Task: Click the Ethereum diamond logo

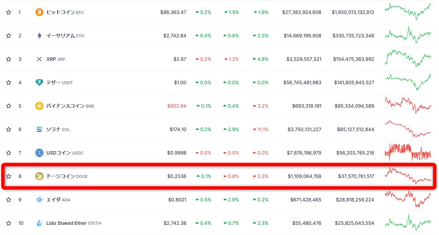Action: [39, 36]
